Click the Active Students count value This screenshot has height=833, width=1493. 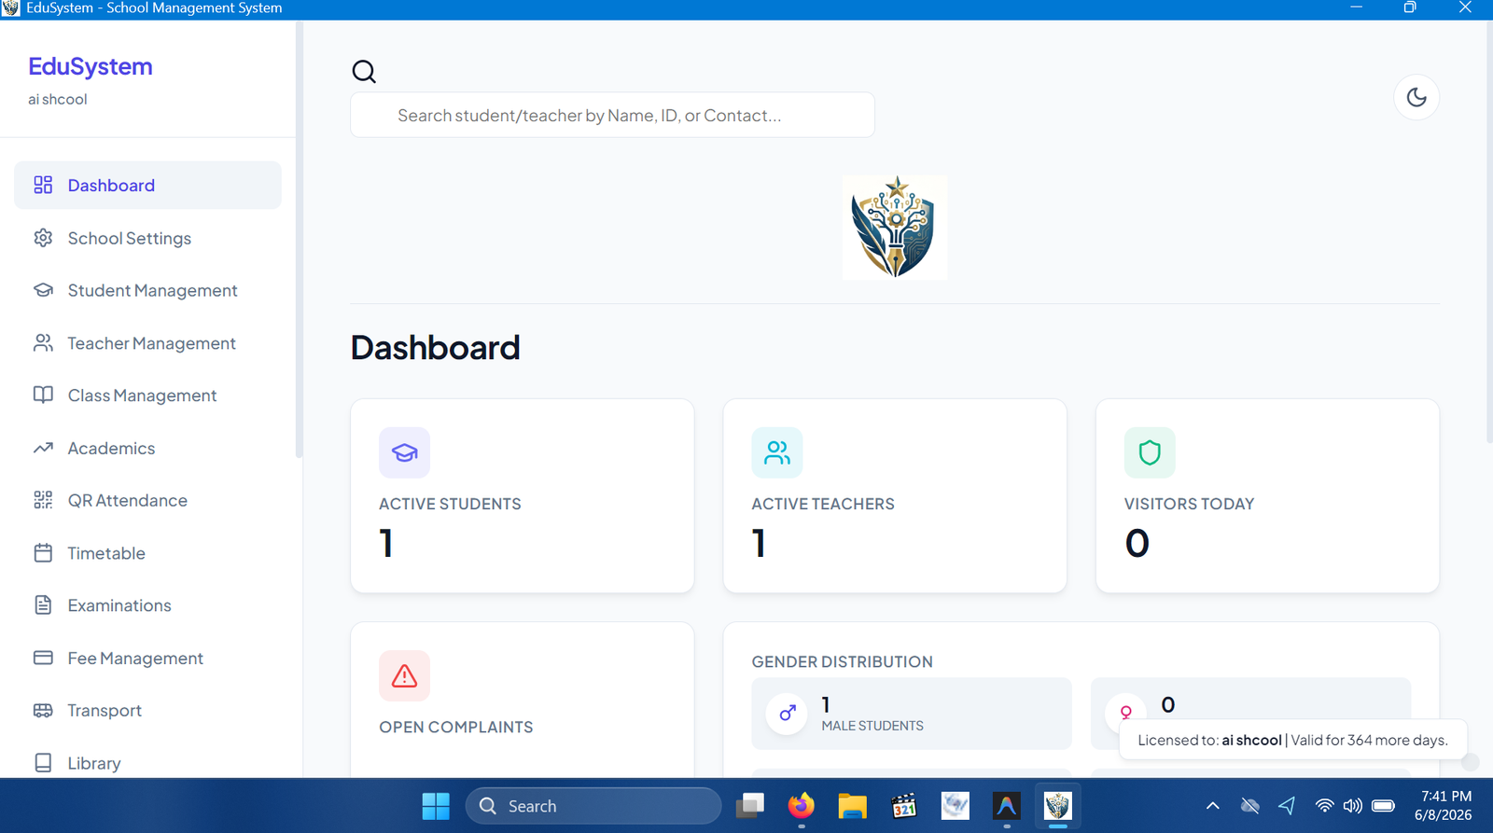[x=386, y=543]
